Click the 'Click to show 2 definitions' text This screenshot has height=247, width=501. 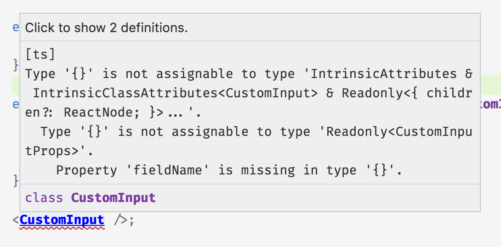coord(106,28)
